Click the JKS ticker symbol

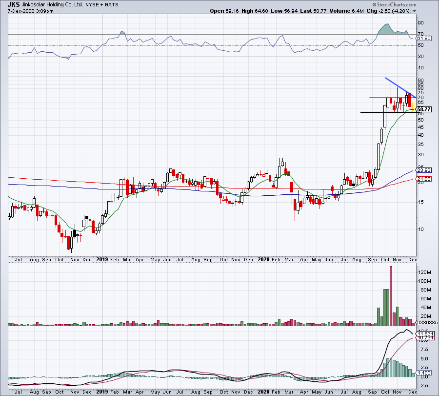point(14,4)
